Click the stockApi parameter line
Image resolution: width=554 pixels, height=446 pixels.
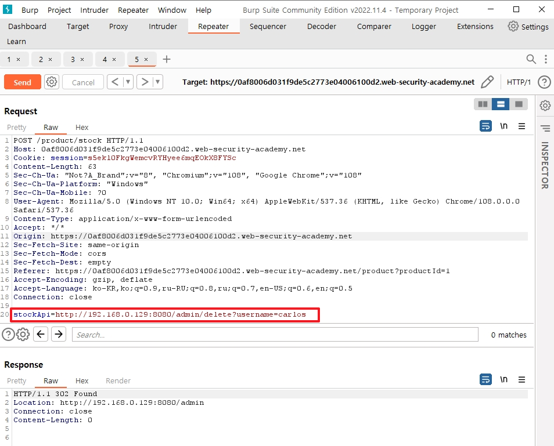[x=160, y=314]
